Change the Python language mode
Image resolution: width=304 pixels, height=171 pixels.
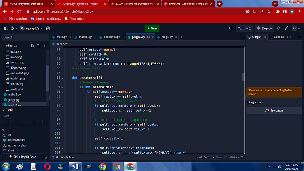click(x=67, y=157)
